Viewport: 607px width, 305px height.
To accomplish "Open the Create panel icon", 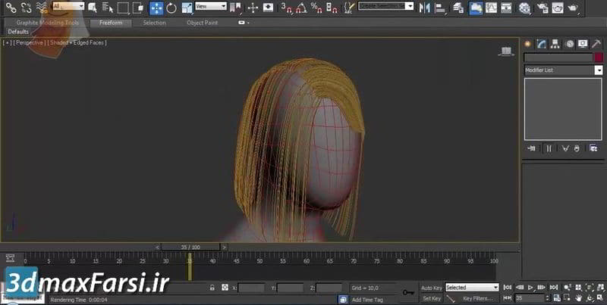I will 529,44.
